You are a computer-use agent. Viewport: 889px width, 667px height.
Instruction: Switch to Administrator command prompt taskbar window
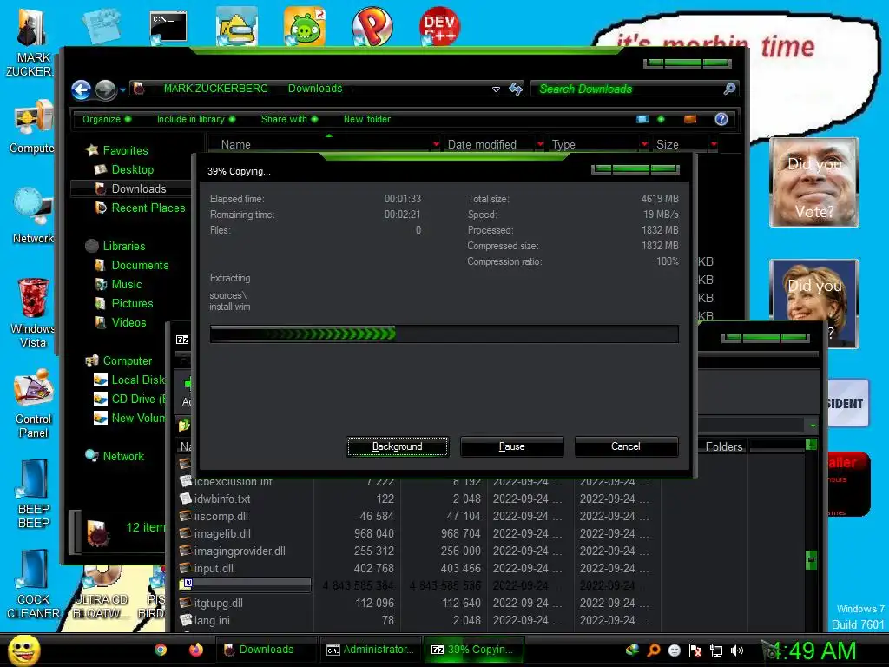[x=372, y=650]
